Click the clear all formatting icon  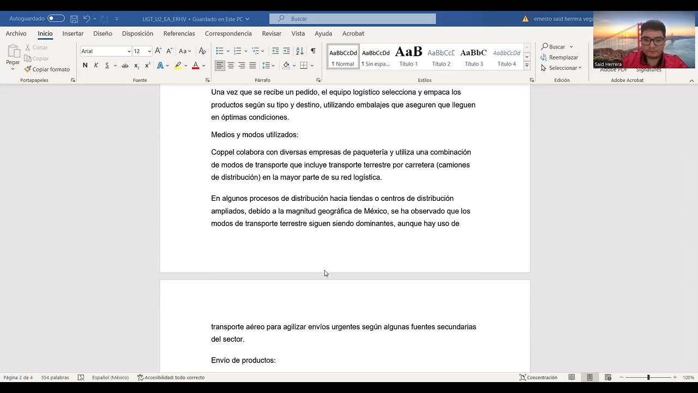click(x=202, y=51)
